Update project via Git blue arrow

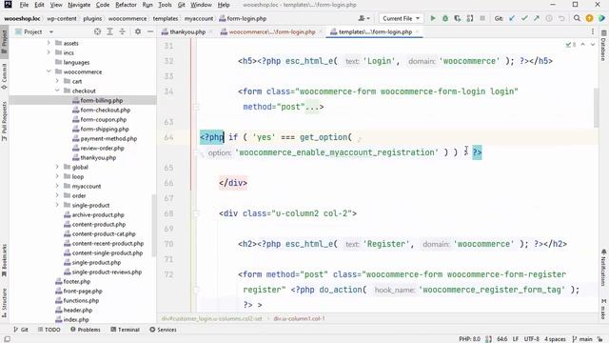(512, 18)
